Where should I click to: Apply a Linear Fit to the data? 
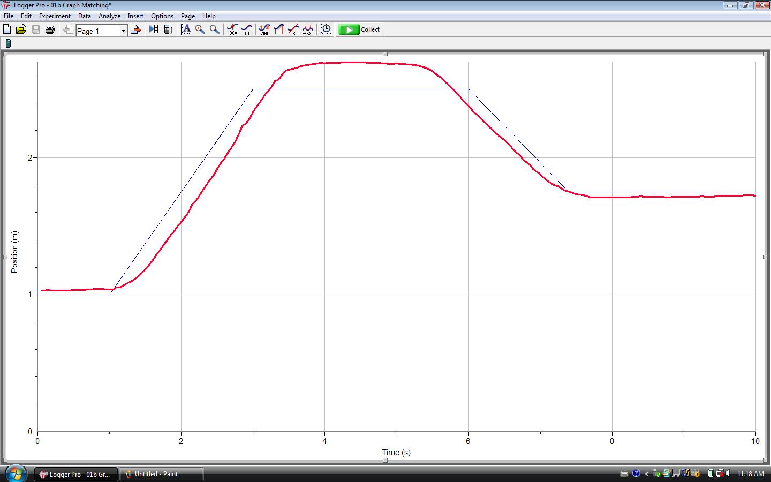click(x=293, y=29)
